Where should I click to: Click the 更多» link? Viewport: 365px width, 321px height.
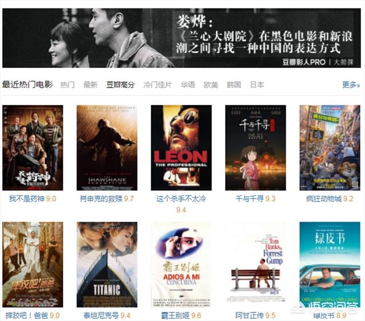click(x=351, y=85)
